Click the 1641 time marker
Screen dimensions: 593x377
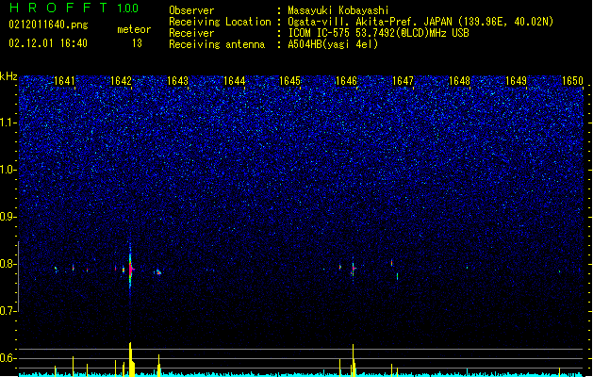(x=64, y=81)
